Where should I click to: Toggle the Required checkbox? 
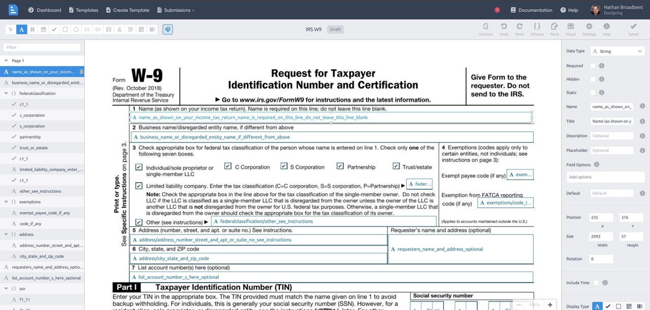click(593, 66)
